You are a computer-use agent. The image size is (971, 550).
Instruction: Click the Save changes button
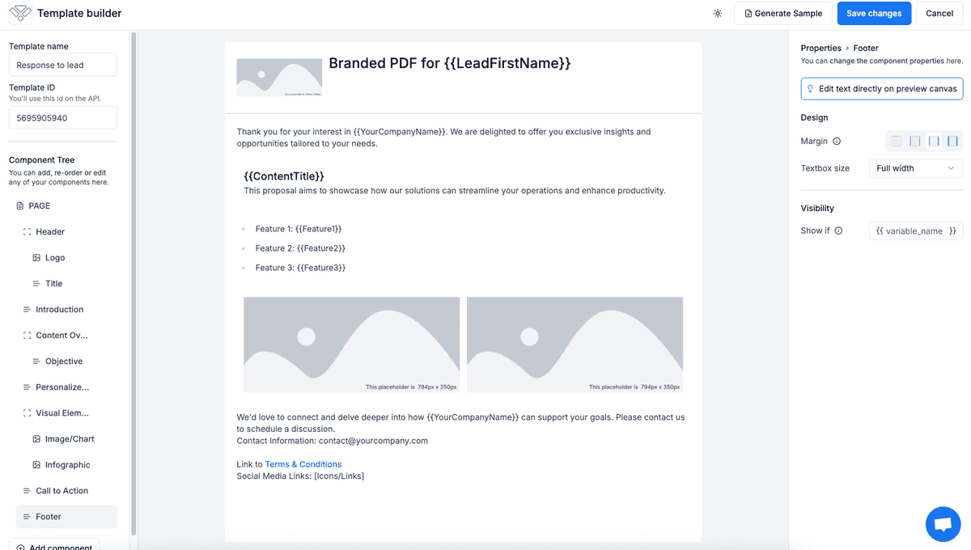tap(874, 14)
